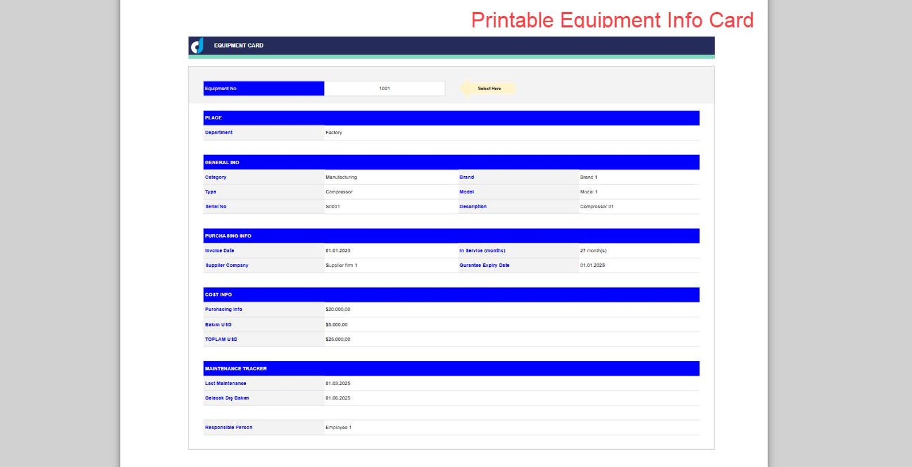This screenshot has width=912, height=467.
Task: Click the TOPLAM amount '$25.000,00'
Action: tap(338, 339)
